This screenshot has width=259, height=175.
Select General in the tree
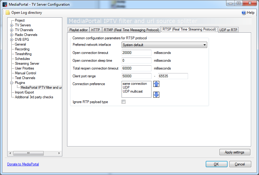[20, 44]
